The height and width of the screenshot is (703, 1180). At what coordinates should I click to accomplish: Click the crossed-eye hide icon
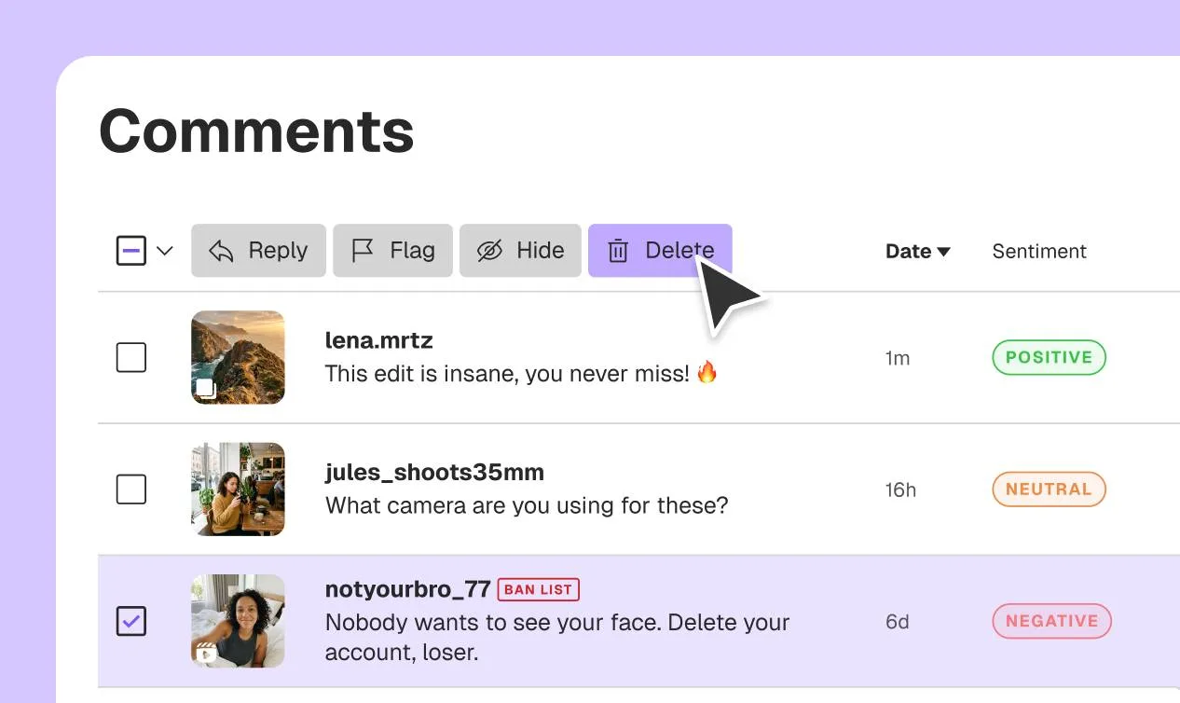pyautogui.click(x=489, y=251)
